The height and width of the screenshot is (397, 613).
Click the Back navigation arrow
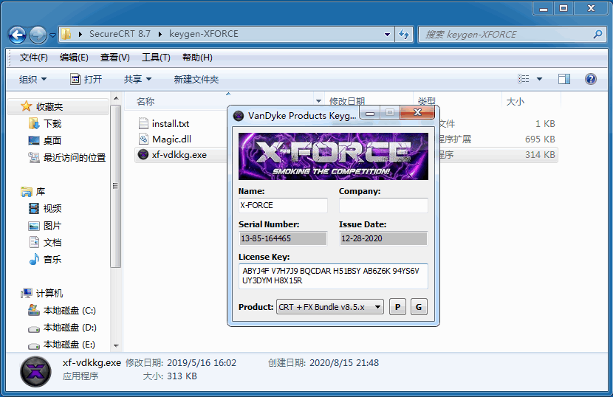click(17, 35)
